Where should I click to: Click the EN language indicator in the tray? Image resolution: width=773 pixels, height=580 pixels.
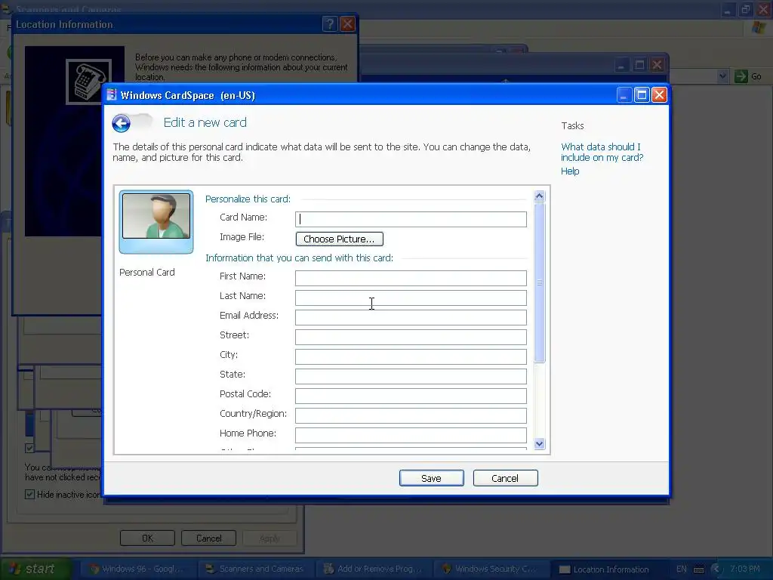click(682, 569)
